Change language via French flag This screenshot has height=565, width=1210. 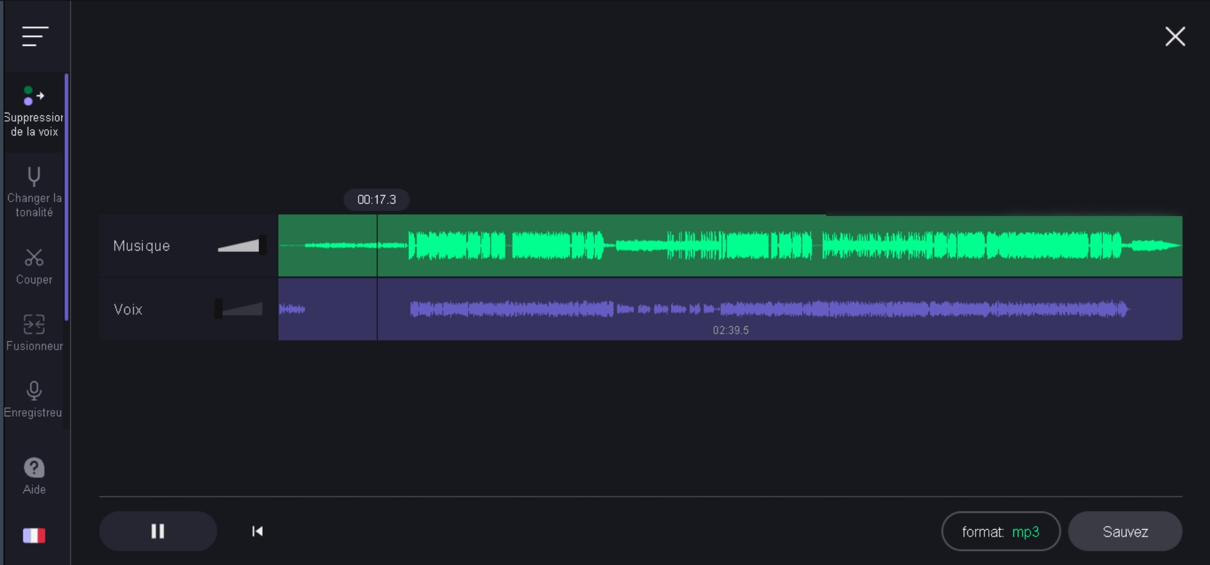(x=34, y=535)
